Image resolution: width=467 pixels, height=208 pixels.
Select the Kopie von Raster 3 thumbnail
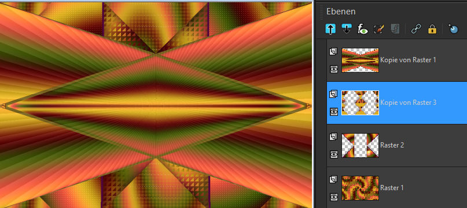[x=360, y=103]
